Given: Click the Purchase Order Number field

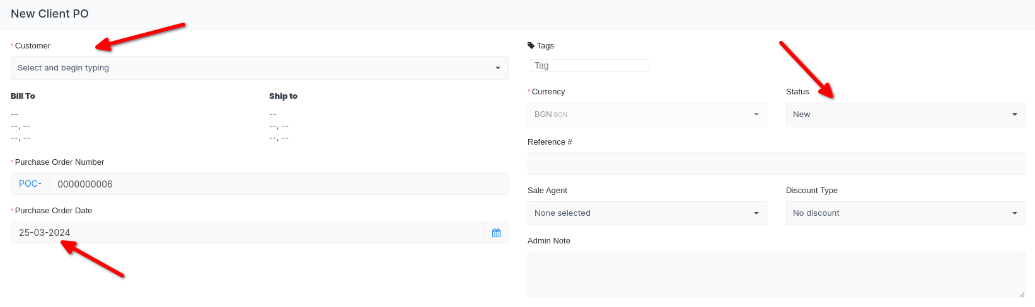Looking at the screenshot, I should [278, 184].
